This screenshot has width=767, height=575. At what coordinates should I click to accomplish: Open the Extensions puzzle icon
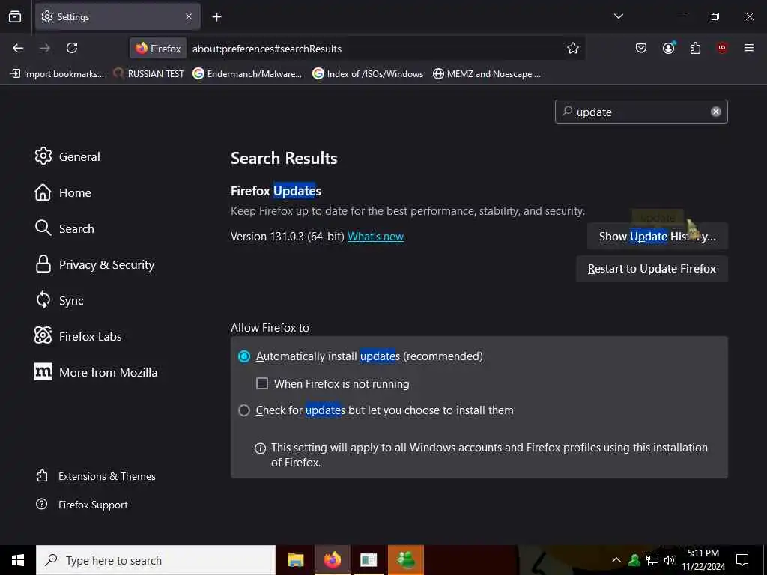pyautogui.click(x=695, y=48)
